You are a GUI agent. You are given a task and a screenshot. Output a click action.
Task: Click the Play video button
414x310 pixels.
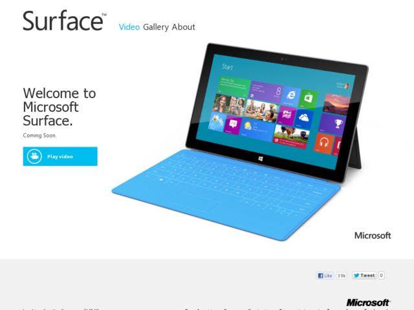coord(60,156)
